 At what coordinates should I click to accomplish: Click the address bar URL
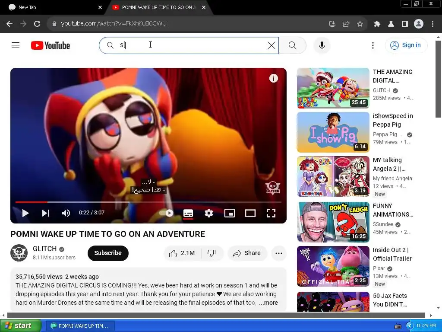114,23
